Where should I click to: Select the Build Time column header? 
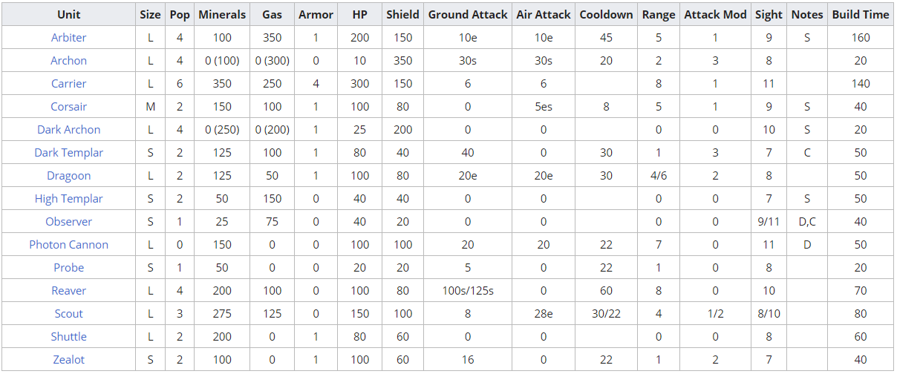click(861, 15)
